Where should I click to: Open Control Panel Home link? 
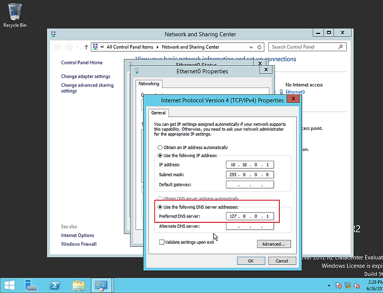(81, 63)
